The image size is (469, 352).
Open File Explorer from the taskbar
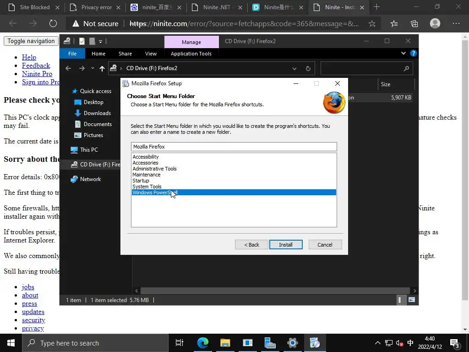(225, 343)
